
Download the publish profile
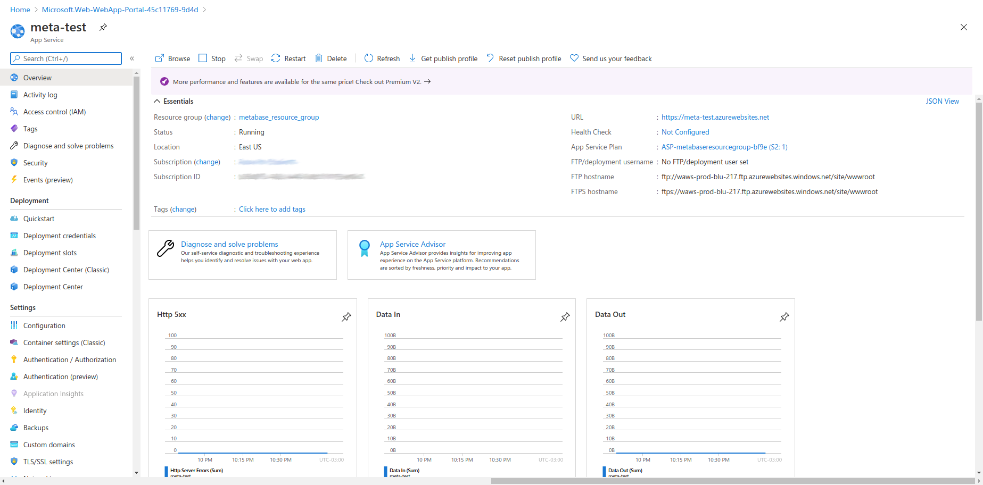tap(443, 58)
